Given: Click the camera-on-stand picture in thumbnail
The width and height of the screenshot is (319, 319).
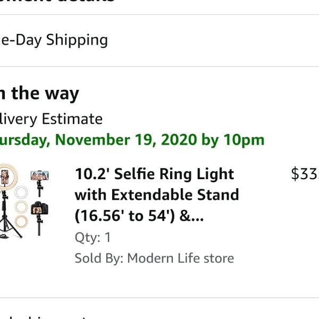Looking at the screenshot, I should pos(40,217).
